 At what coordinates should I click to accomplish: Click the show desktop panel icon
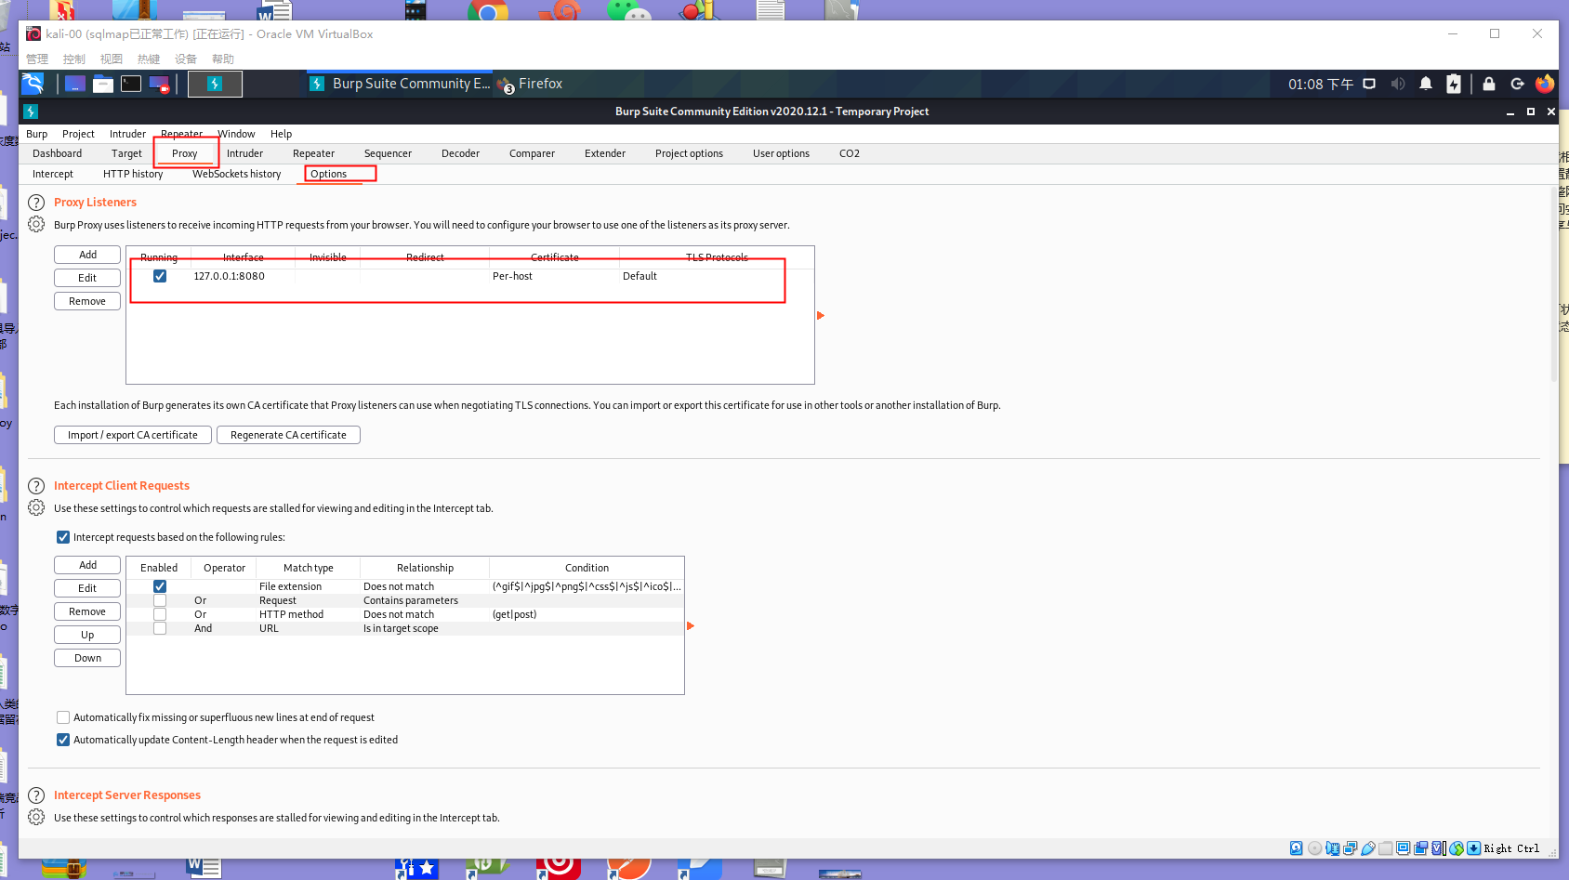[75, 84]
